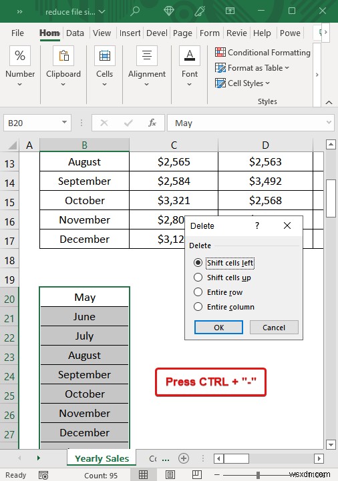Open the Number format group

(x=20, y=66)
